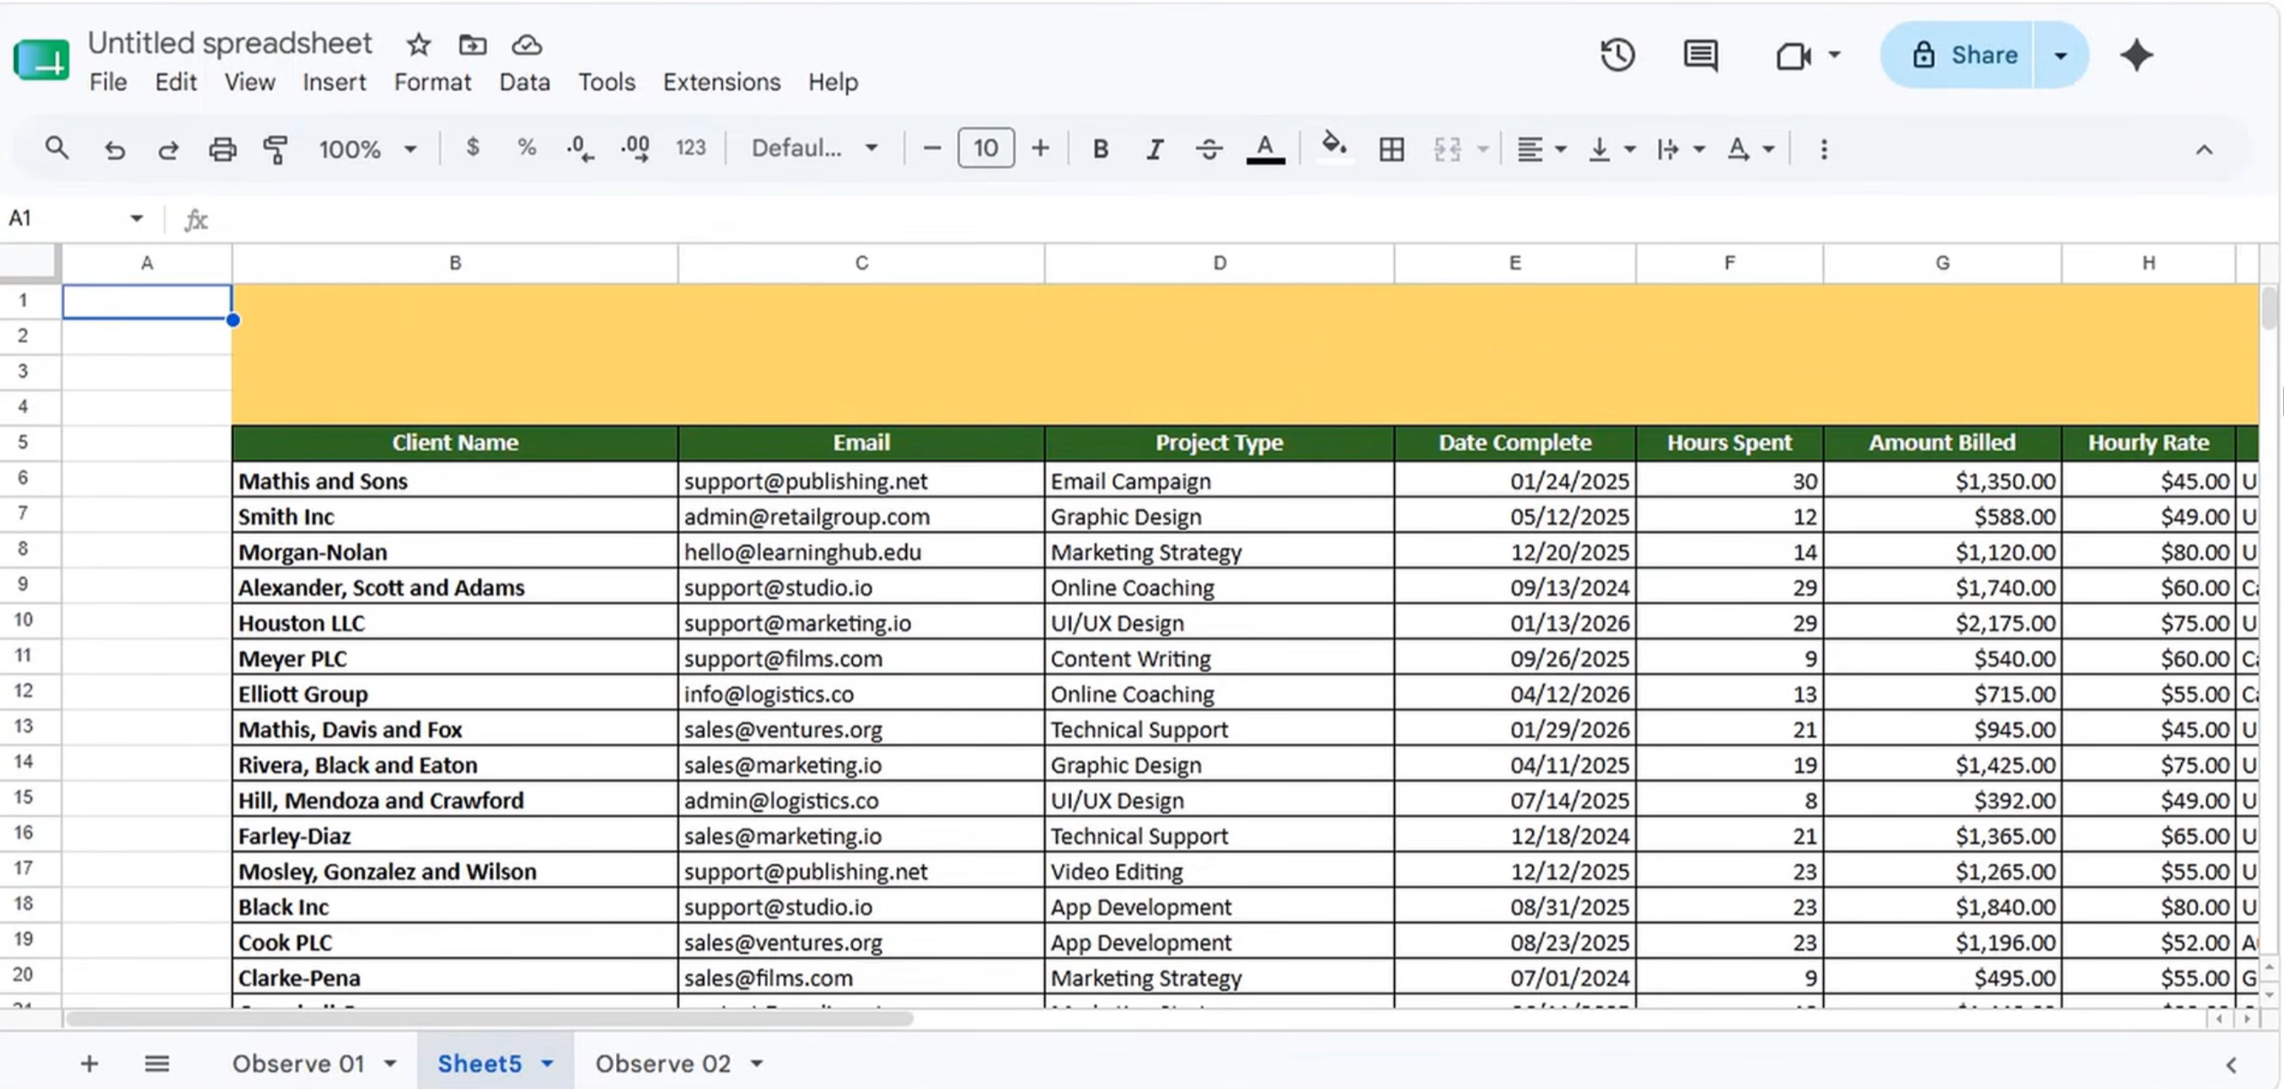Open the Insert menu
This screenshot has width=2284, height=1089.
335,82
